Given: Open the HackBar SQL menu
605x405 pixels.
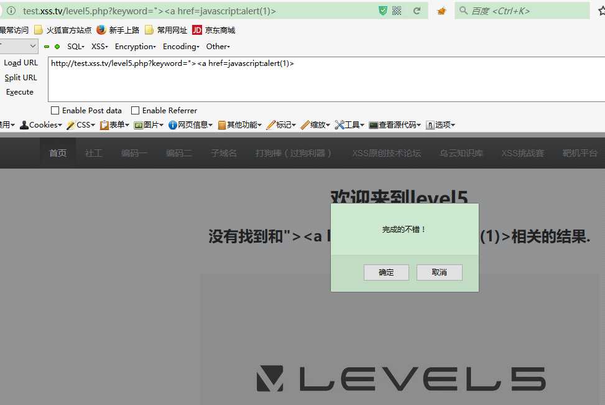Looking at the screenshot, I should click(x=76, y=46).
